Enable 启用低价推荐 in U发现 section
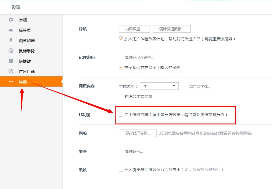The image size is (272, 189). click(x=121, y=114)
